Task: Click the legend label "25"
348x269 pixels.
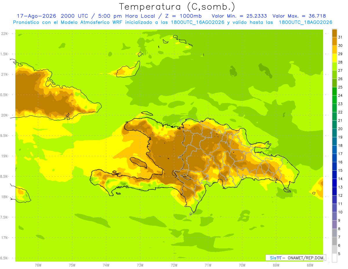Action: [340, 87]
